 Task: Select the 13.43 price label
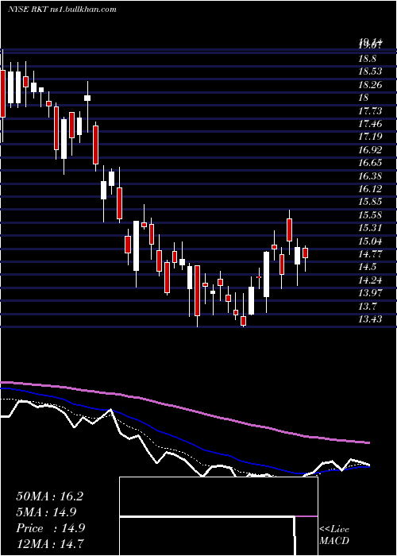370,319
